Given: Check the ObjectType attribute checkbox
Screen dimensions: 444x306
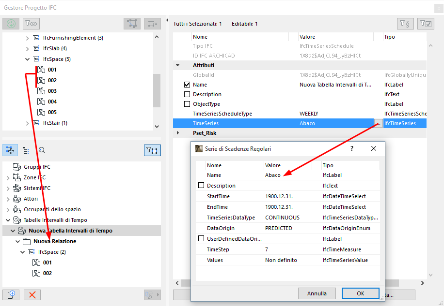Looking at the screenshot, I should [x=187, y=104].
